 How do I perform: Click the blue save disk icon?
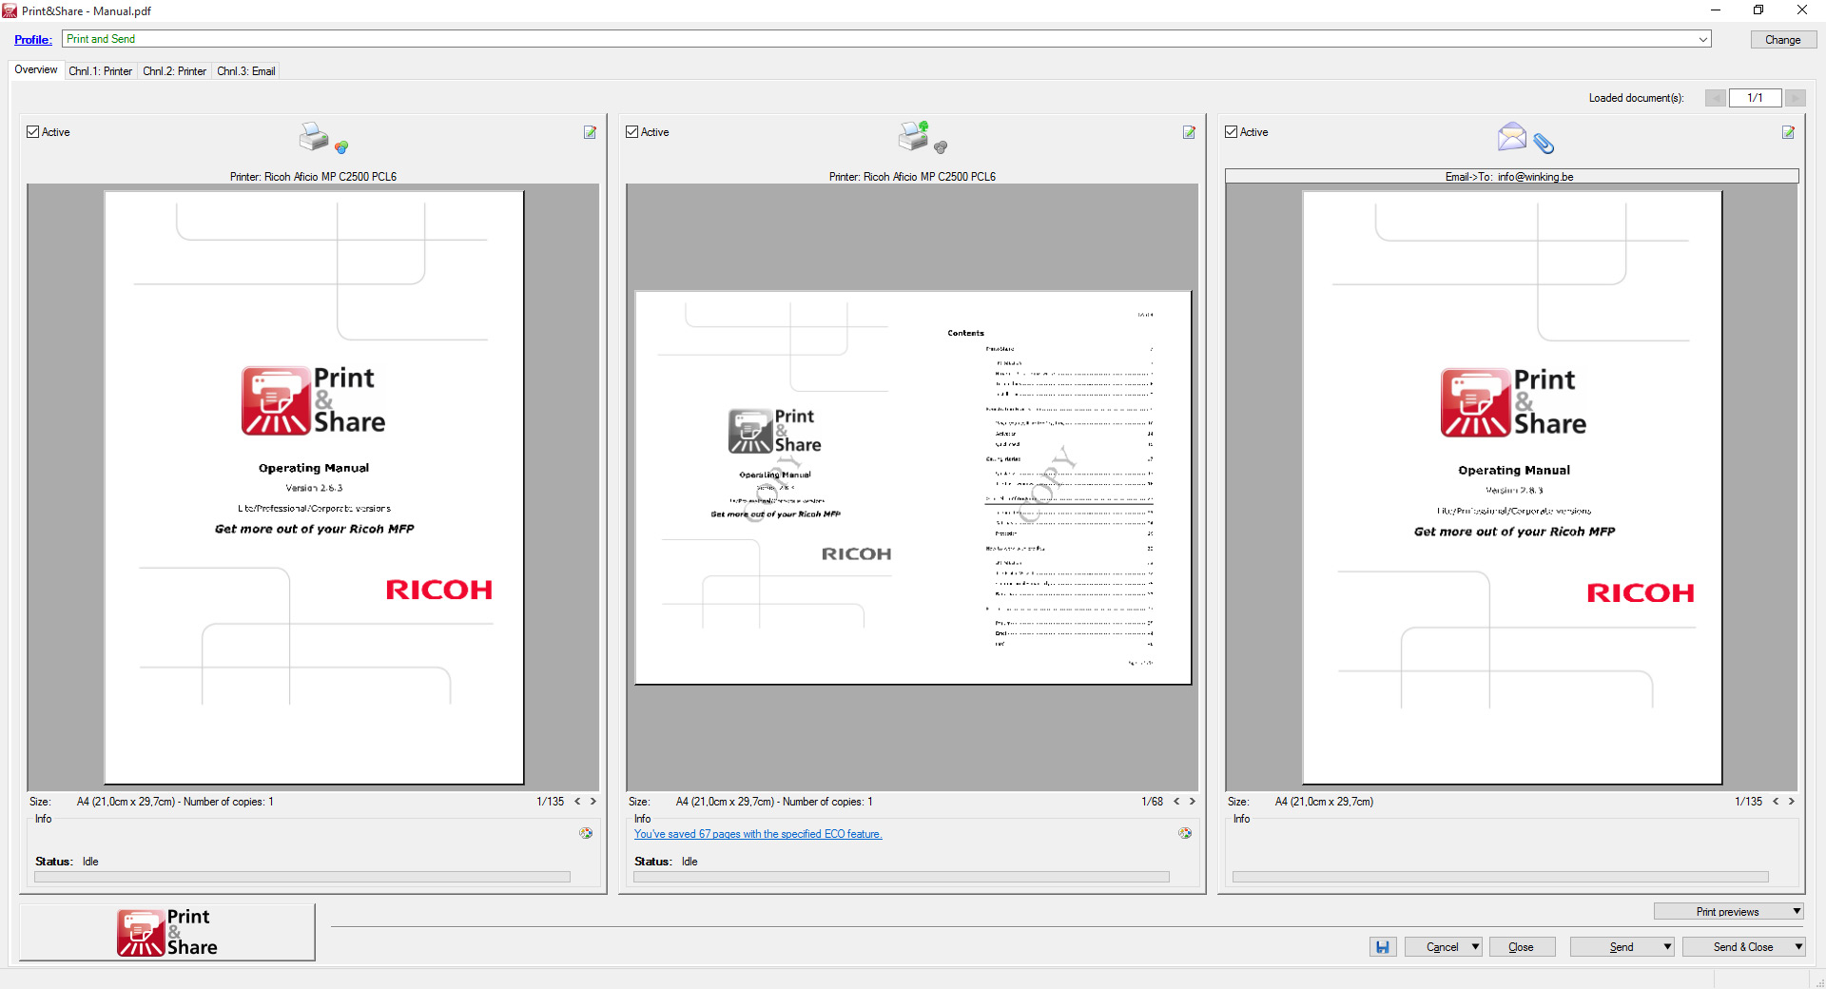coord(1383,946)
